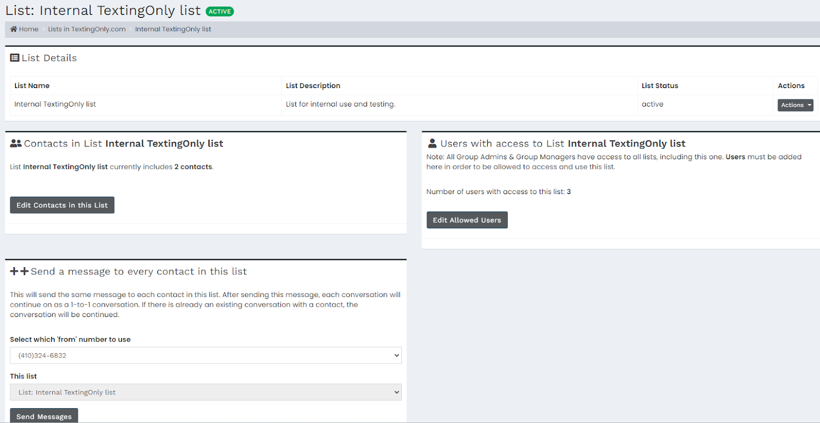The width and height of the screenshot is (820, 423).
Task: Click the Send Messages button
Action: 44,415
